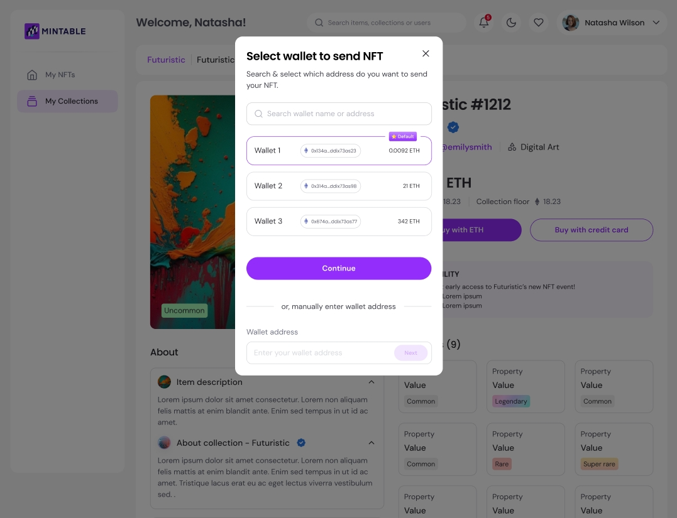Click Buy with credit card button
677x518 pixels.
click(x=591, y=230)
